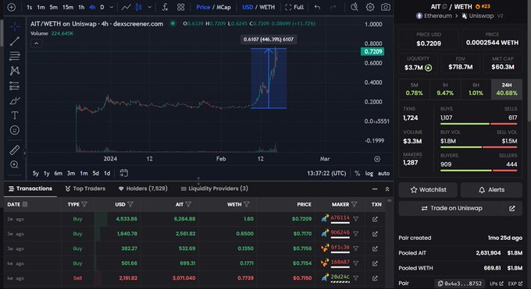The width and height of the screenshot is (531, 289).
Task: Select the trend line drawing tool
Action: 15,41
